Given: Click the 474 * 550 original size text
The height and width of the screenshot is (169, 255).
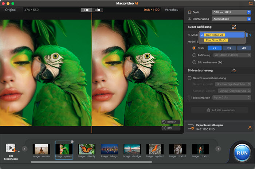Looking at the screenshot, I should point(31,10).
